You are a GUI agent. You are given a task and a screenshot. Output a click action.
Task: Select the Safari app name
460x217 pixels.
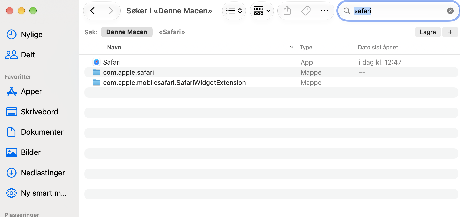point(112,62)
